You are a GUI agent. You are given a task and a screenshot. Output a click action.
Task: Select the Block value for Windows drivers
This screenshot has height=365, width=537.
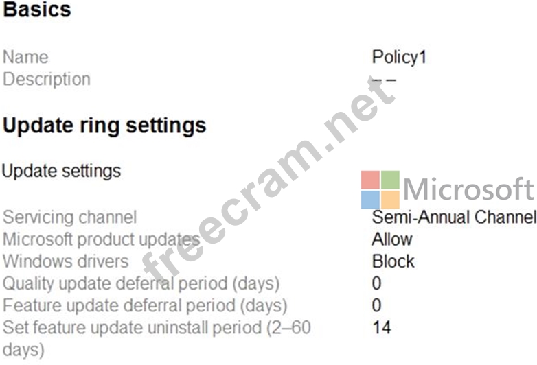click(393, 261)
